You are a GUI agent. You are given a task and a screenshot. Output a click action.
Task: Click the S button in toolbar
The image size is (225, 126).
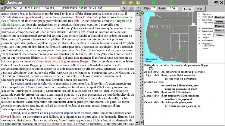[124, 8]
